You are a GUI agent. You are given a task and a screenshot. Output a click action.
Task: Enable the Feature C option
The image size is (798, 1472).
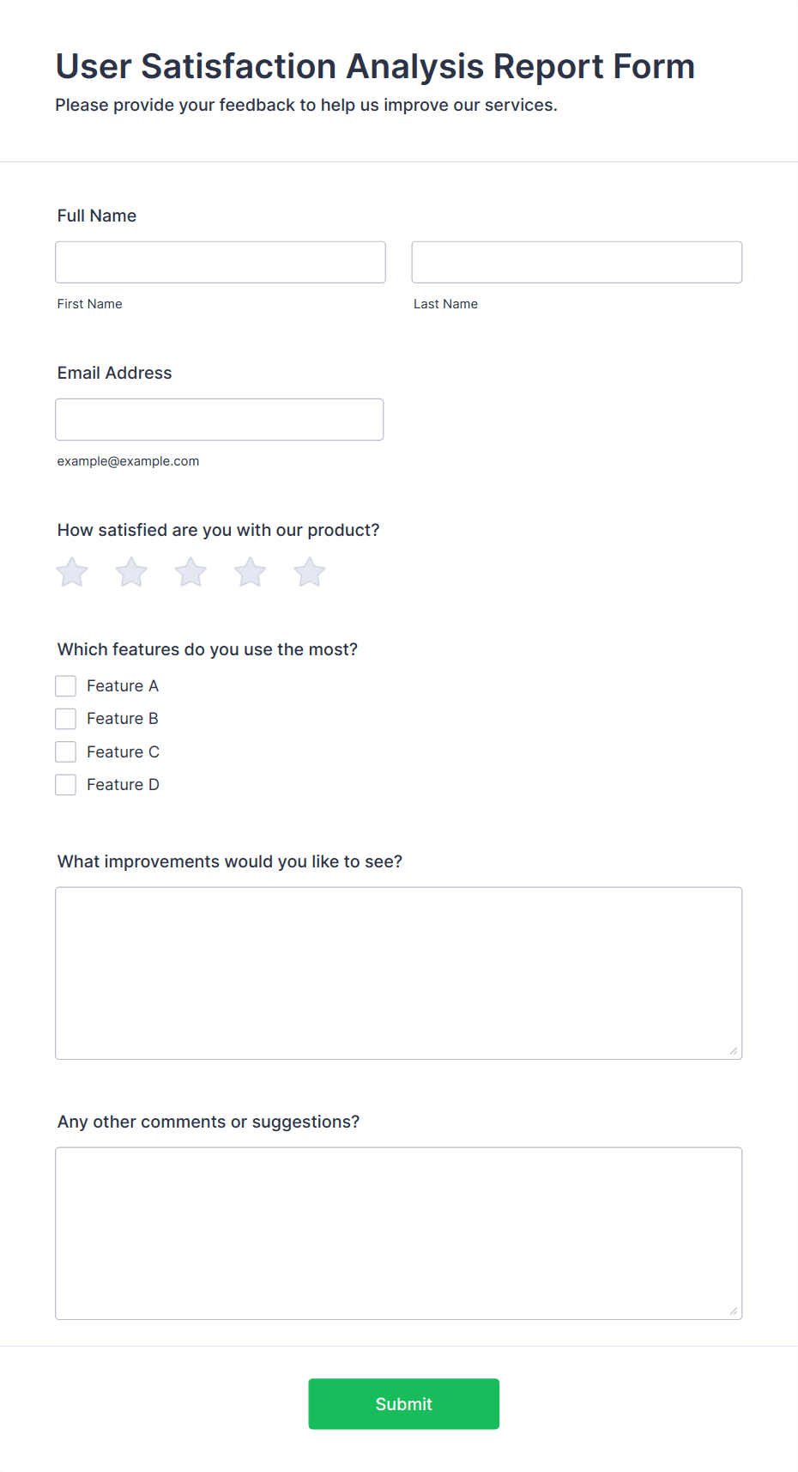[x=66, y=752]
